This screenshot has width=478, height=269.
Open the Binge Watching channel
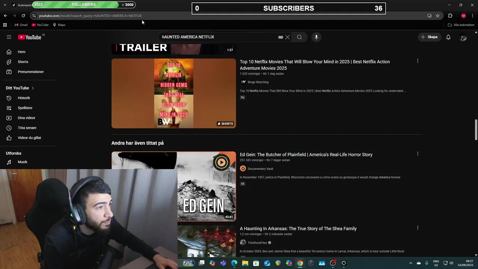click(258, 82)
